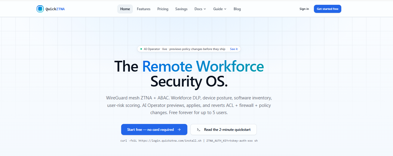
Task: Open the Docs menu
Action: coord(200,9)
